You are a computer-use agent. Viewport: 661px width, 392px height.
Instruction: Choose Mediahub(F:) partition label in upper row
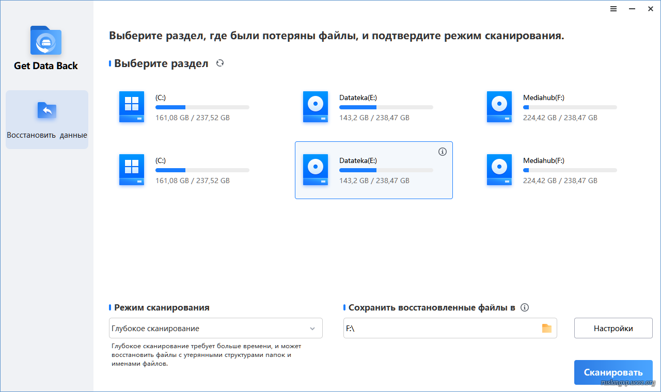pyautogui.click(x=543, y=97)
